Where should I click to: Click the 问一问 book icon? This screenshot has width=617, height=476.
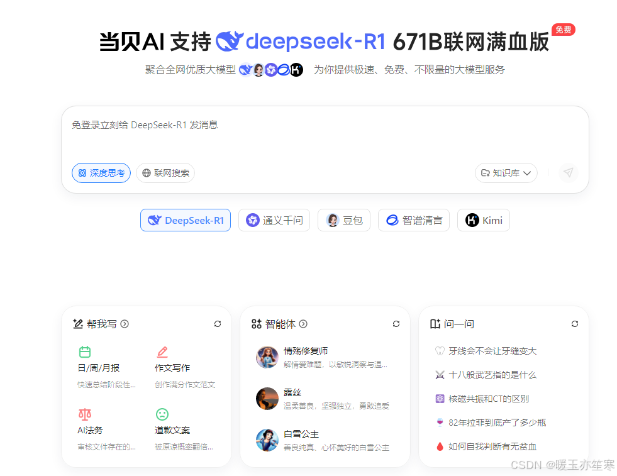pos(435,324)
